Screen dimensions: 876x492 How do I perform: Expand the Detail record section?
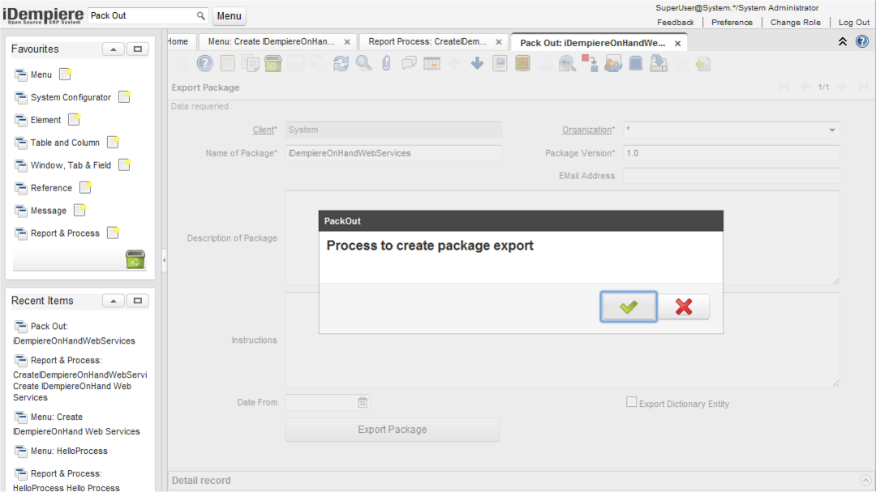pos(865,480)
